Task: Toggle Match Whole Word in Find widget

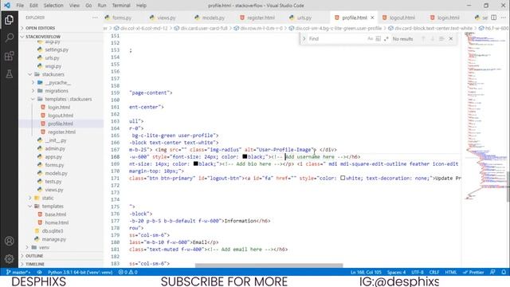Action: (x=378, y=39)
